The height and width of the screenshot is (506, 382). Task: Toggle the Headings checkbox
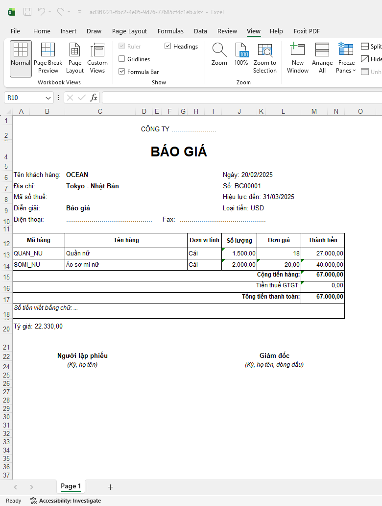(167, 46)
